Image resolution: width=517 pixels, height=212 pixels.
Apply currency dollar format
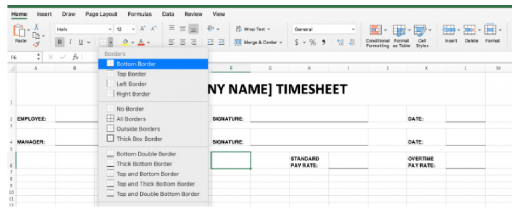coord(297,42)
